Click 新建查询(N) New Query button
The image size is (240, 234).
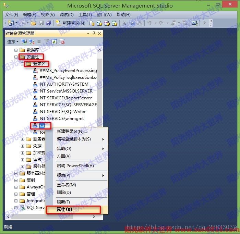[71, 23]
